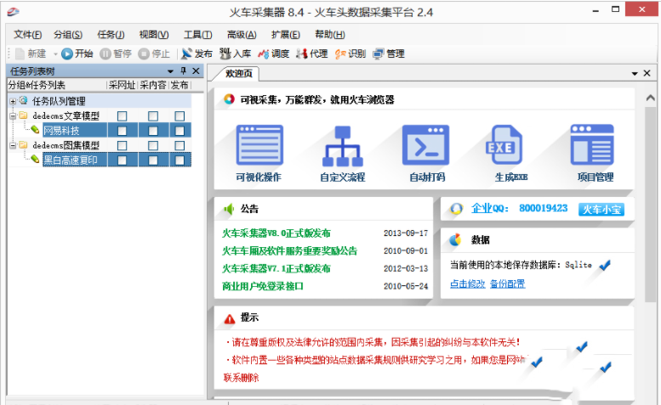This screenshot has height=405, width=661.
Task: Open the 火车采集器V8.0正式版发布 announcement
Action: click(x=276, y=233)
